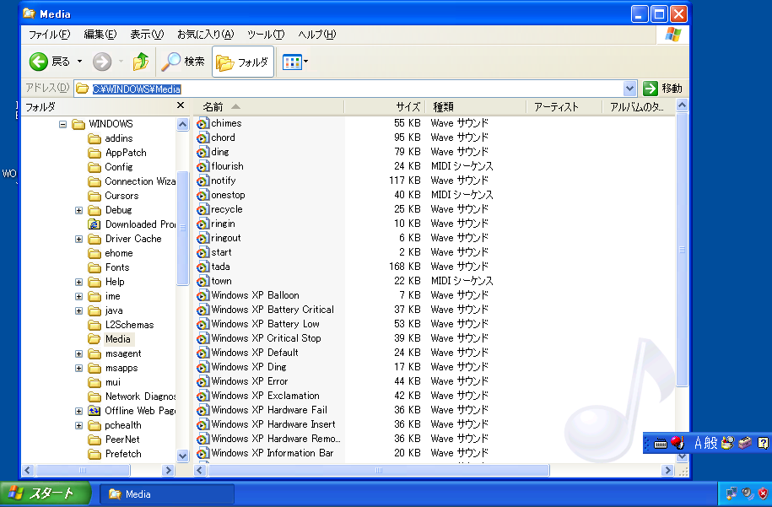This screenshot has height=507, width=772.
Task: Click the file list vertical scrollbar thumb
Action: [682, 250]
